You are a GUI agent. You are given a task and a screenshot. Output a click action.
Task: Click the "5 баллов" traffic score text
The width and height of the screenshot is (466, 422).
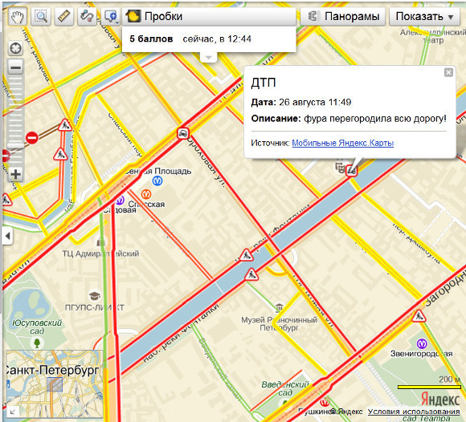click(x=151, y=39)
